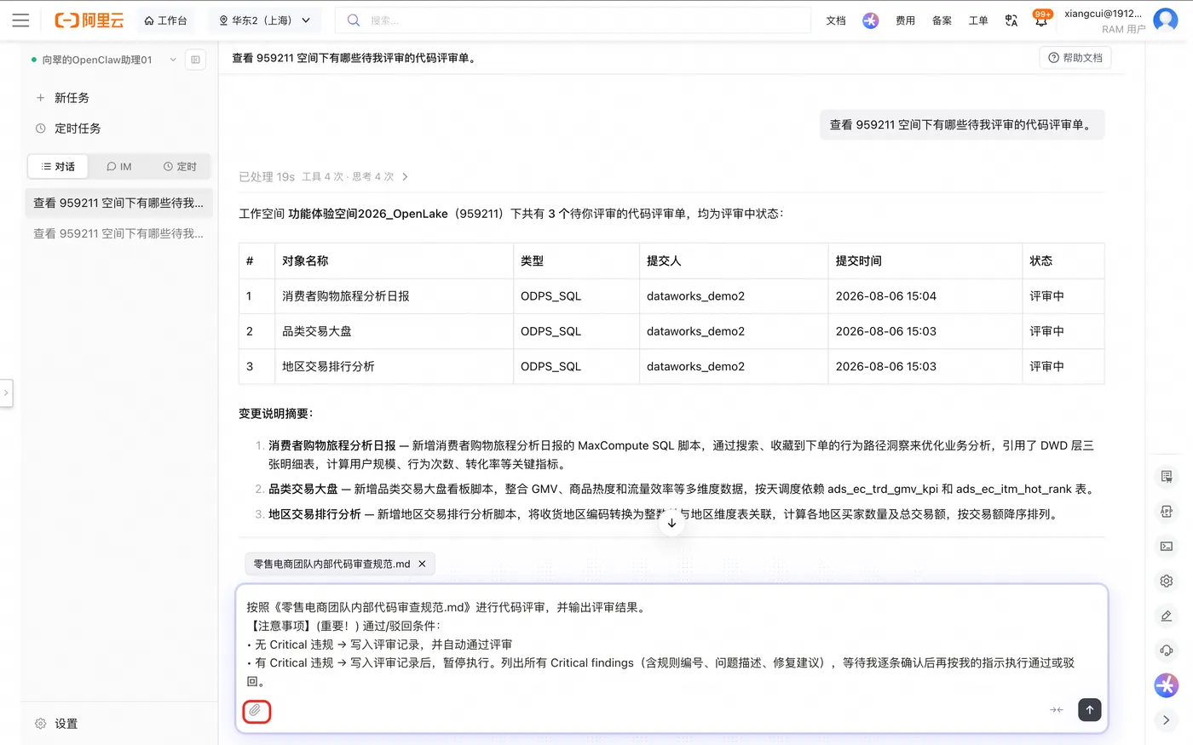The width and height of the screenshot is (1193, 745).
Task: Open 设置 settings at sidebar bottom
Action: 56,724
